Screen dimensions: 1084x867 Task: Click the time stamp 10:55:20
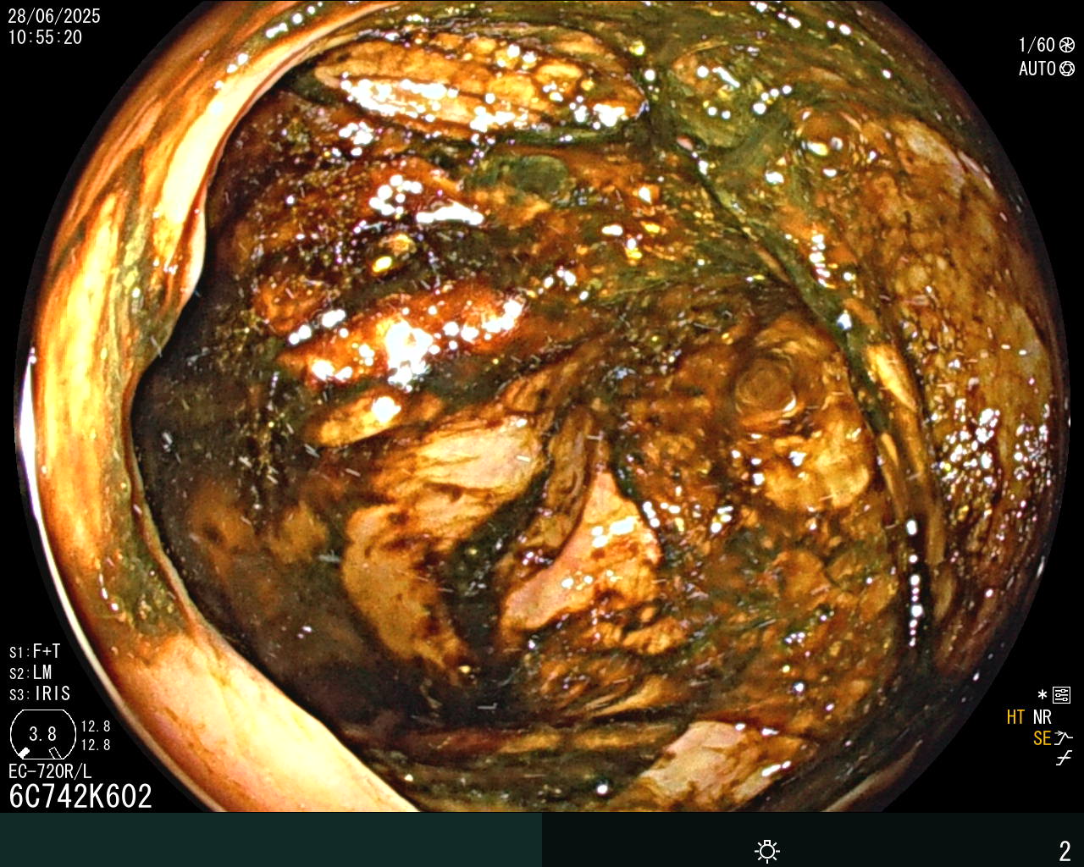(46, 37)
